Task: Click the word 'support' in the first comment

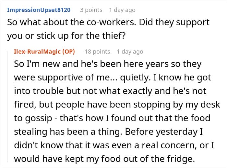Action: tap(193, 23)
